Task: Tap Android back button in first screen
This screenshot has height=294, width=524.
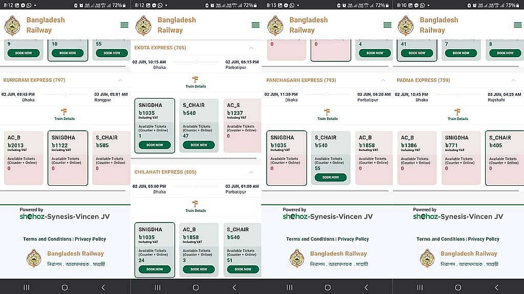Action: pos(103,287)
